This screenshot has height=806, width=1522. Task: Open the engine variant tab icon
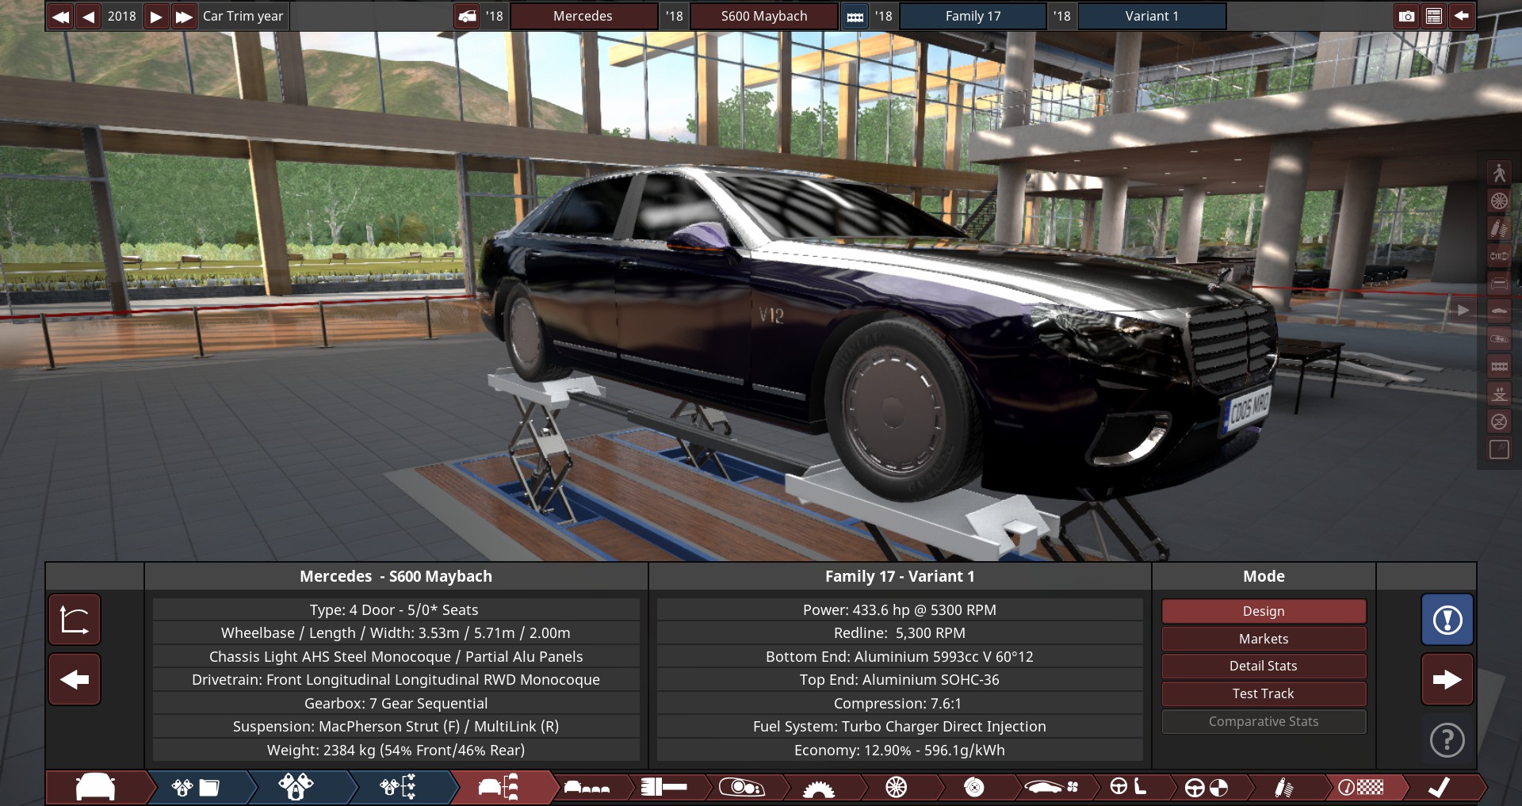click(x=296, y=787)
